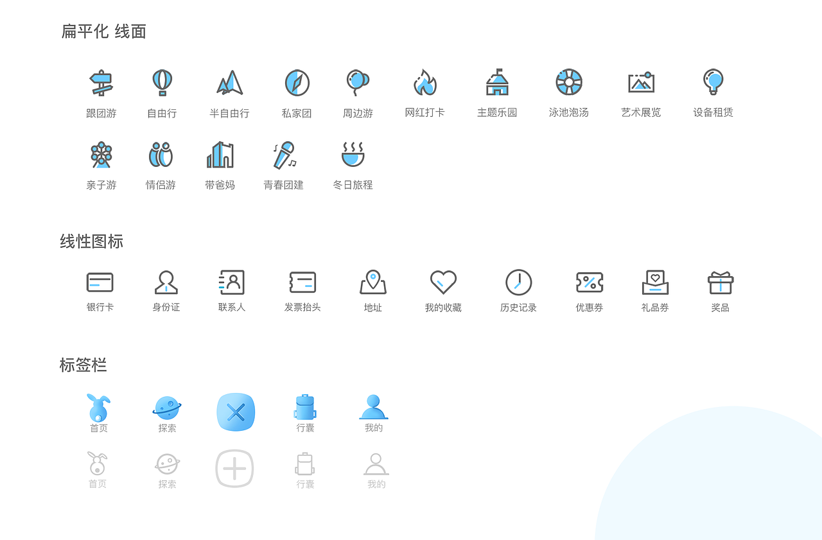Screen dimensions: 822x540
Task: Open the 私家团 compass icon
Action: point(297,83)
